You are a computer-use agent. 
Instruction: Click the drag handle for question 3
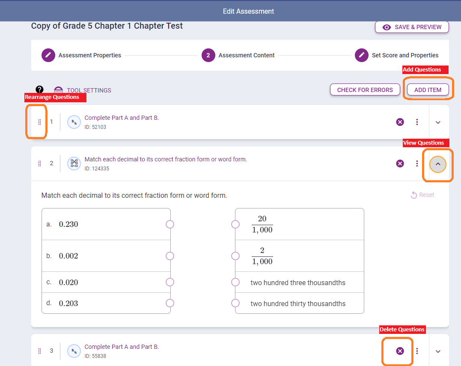coord(39,351)
